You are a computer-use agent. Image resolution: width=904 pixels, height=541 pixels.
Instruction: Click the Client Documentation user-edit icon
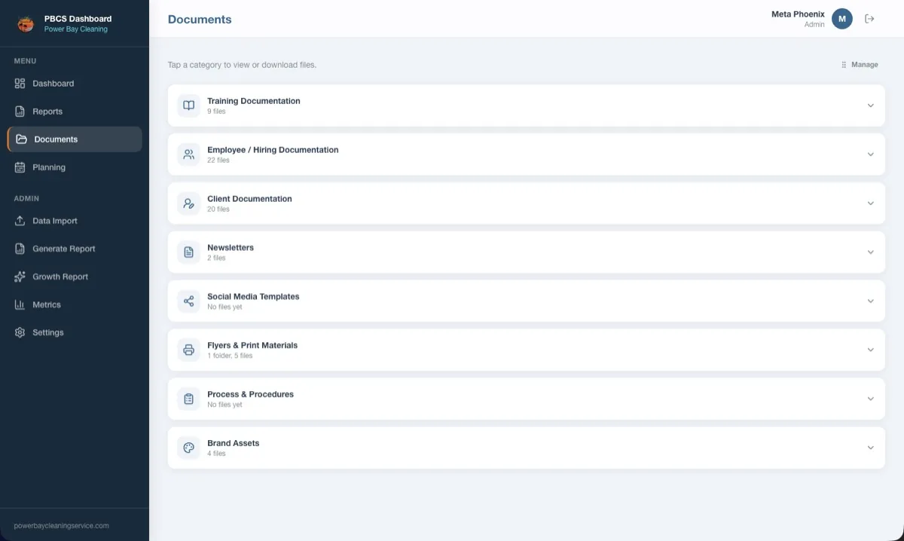tap(189, 203)
